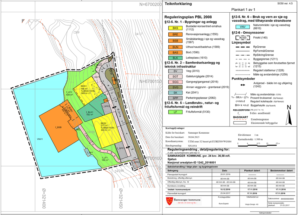Click the Avkjørsel double-arrow symbol in legend

[x=242, y=85]
